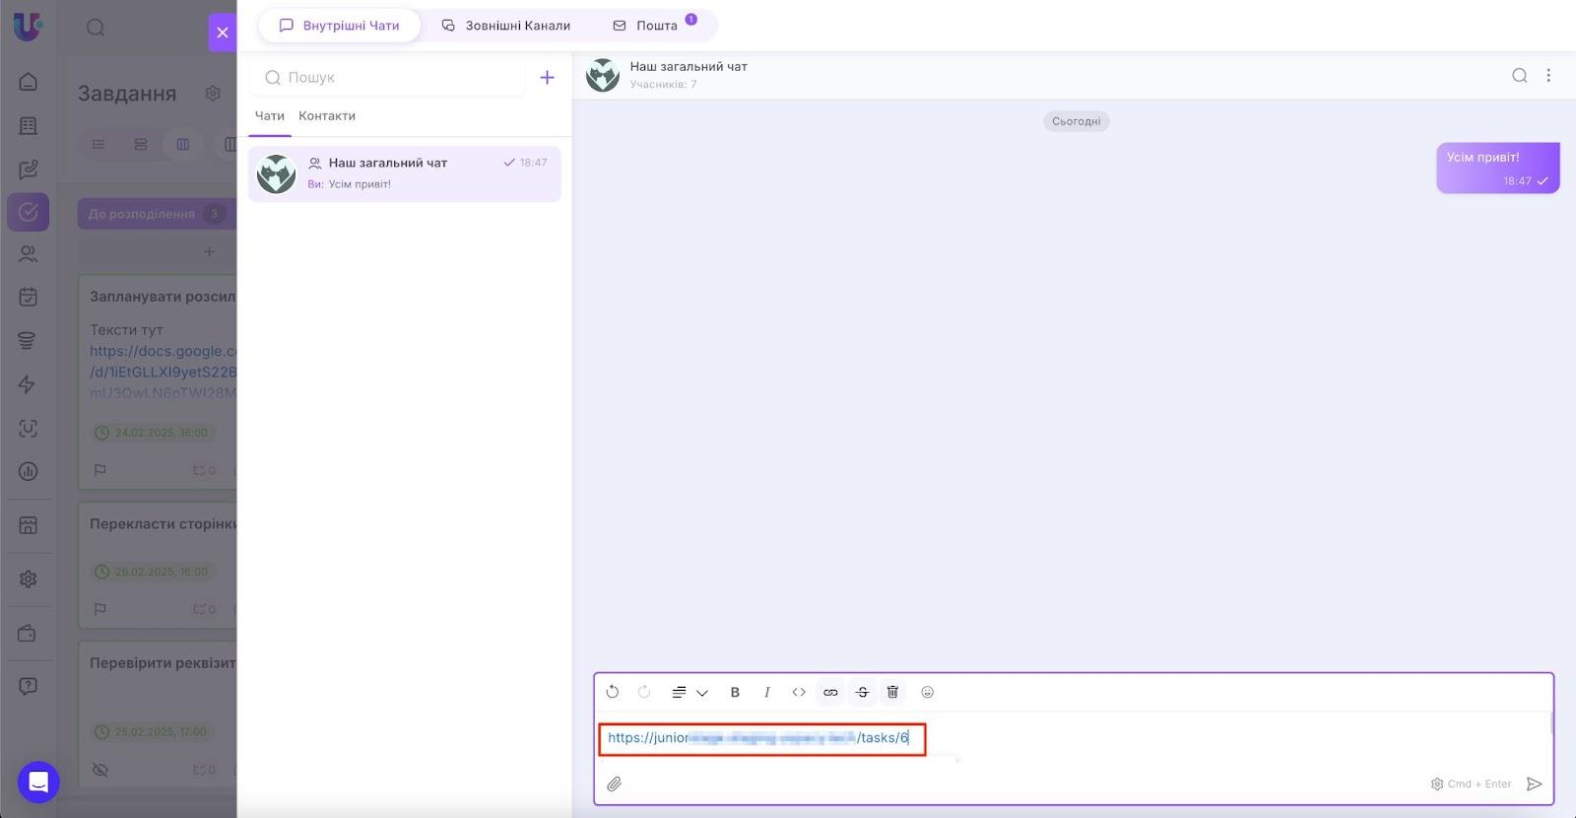Switch tasks to the list view
This screenshot has width=1576, height=818.
click(98, 145)
